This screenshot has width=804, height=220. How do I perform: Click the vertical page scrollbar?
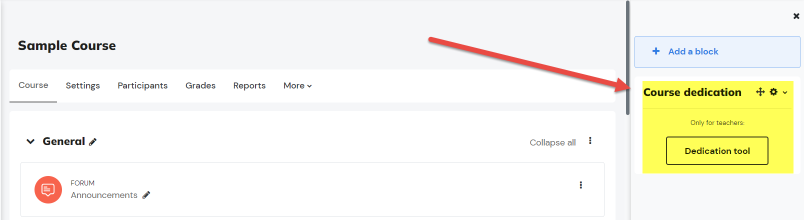(627, 58)
